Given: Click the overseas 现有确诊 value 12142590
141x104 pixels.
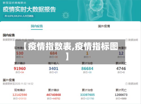Looking at the screenshot, I should coord(20,95).
